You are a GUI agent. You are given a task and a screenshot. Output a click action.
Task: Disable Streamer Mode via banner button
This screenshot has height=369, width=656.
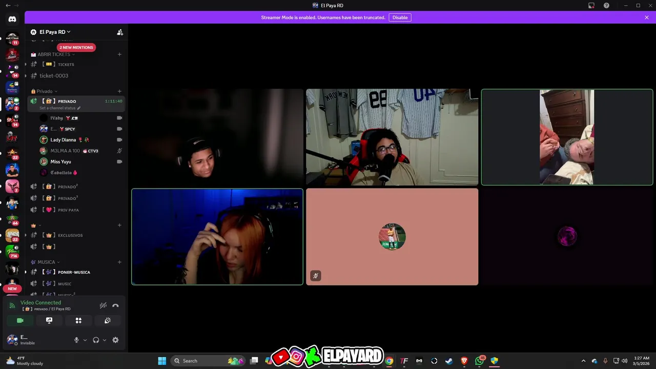(x=400, y=17)
